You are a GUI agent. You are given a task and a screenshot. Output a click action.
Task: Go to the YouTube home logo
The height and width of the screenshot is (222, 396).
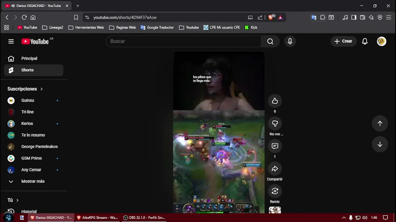[35, 41]
